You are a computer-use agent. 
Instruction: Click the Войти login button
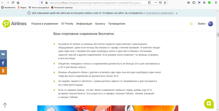pos(202,24)
